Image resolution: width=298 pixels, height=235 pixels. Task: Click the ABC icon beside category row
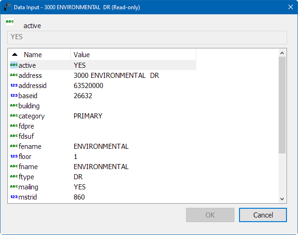pos(14,116)
